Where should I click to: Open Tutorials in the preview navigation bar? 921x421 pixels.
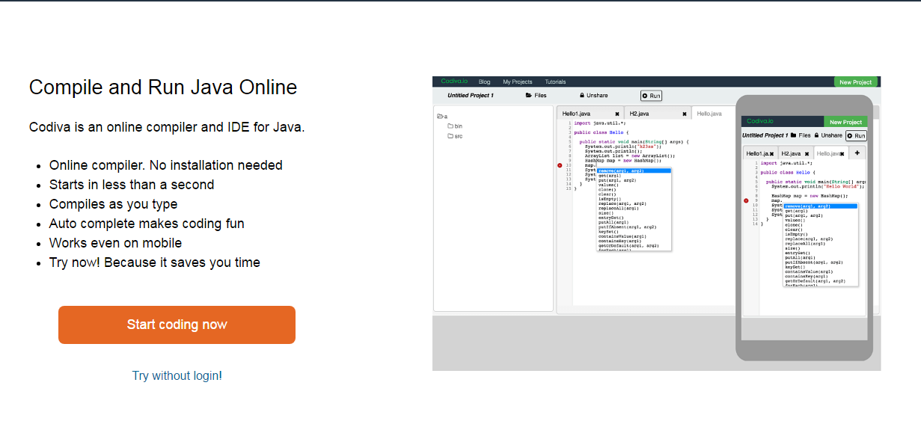click(555, 82)
